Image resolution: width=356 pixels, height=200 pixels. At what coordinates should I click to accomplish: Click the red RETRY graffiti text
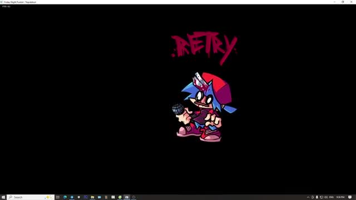pos(204,48)
